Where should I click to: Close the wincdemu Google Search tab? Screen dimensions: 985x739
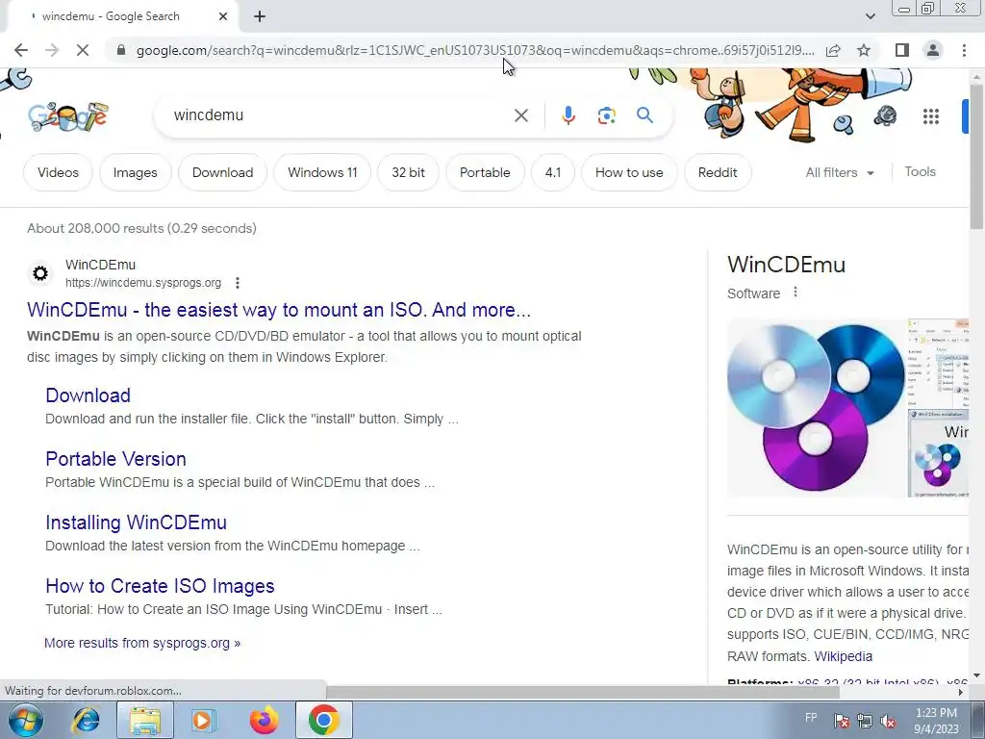[223, 16]
